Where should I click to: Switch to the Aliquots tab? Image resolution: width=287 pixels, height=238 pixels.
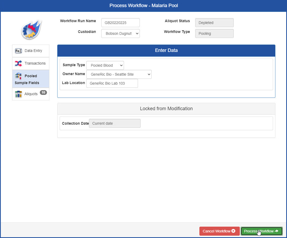(x=31, y=94)
